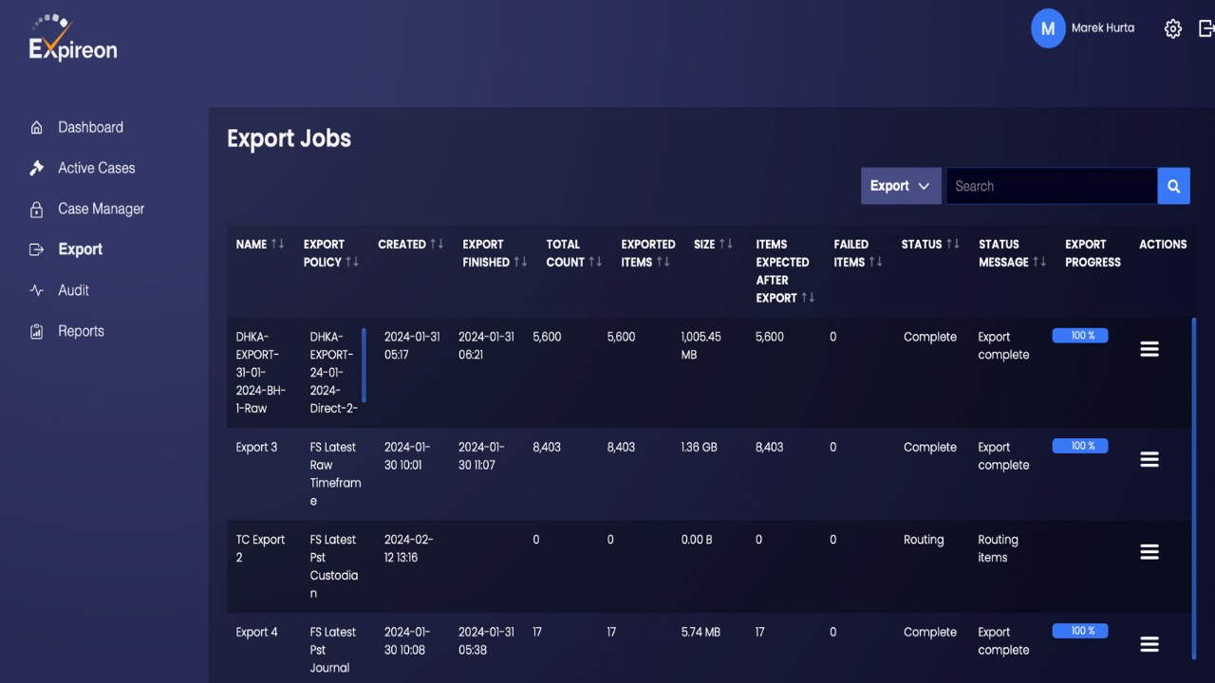The width and height of the screenshot is (1215, 683).
Task: Open Case Manager page
Action: pyautogui.click(x=101, y=209)
